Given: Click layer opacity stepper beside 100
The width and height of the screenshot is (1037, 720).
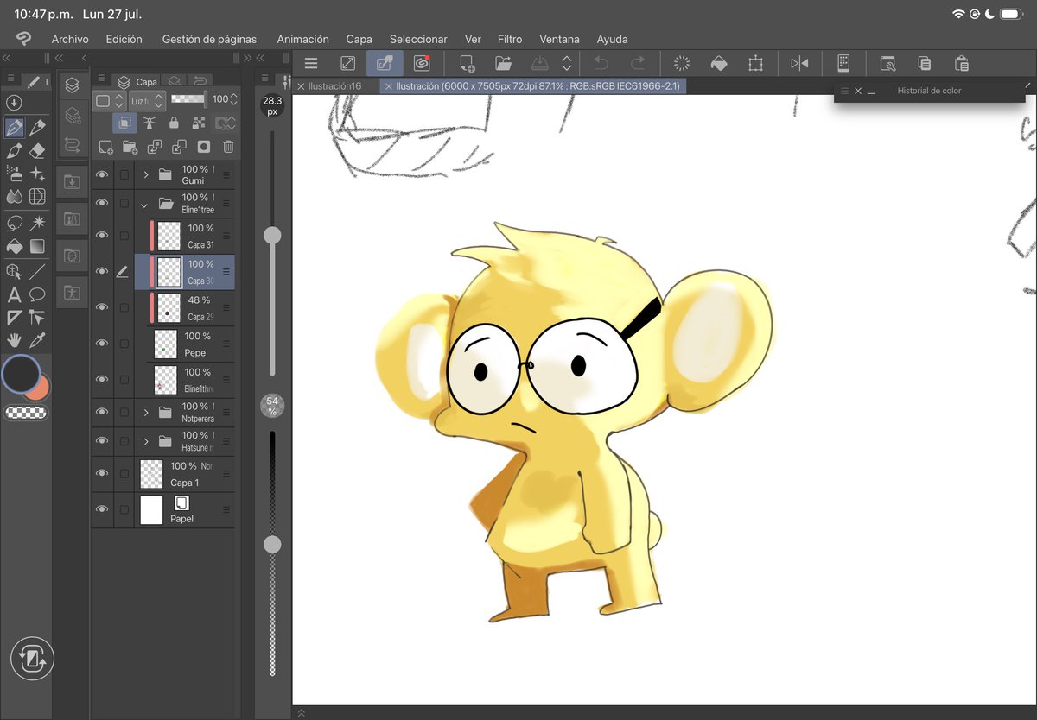Looking at the screenshot, I should pyautogui.click(x=233, y=100).
